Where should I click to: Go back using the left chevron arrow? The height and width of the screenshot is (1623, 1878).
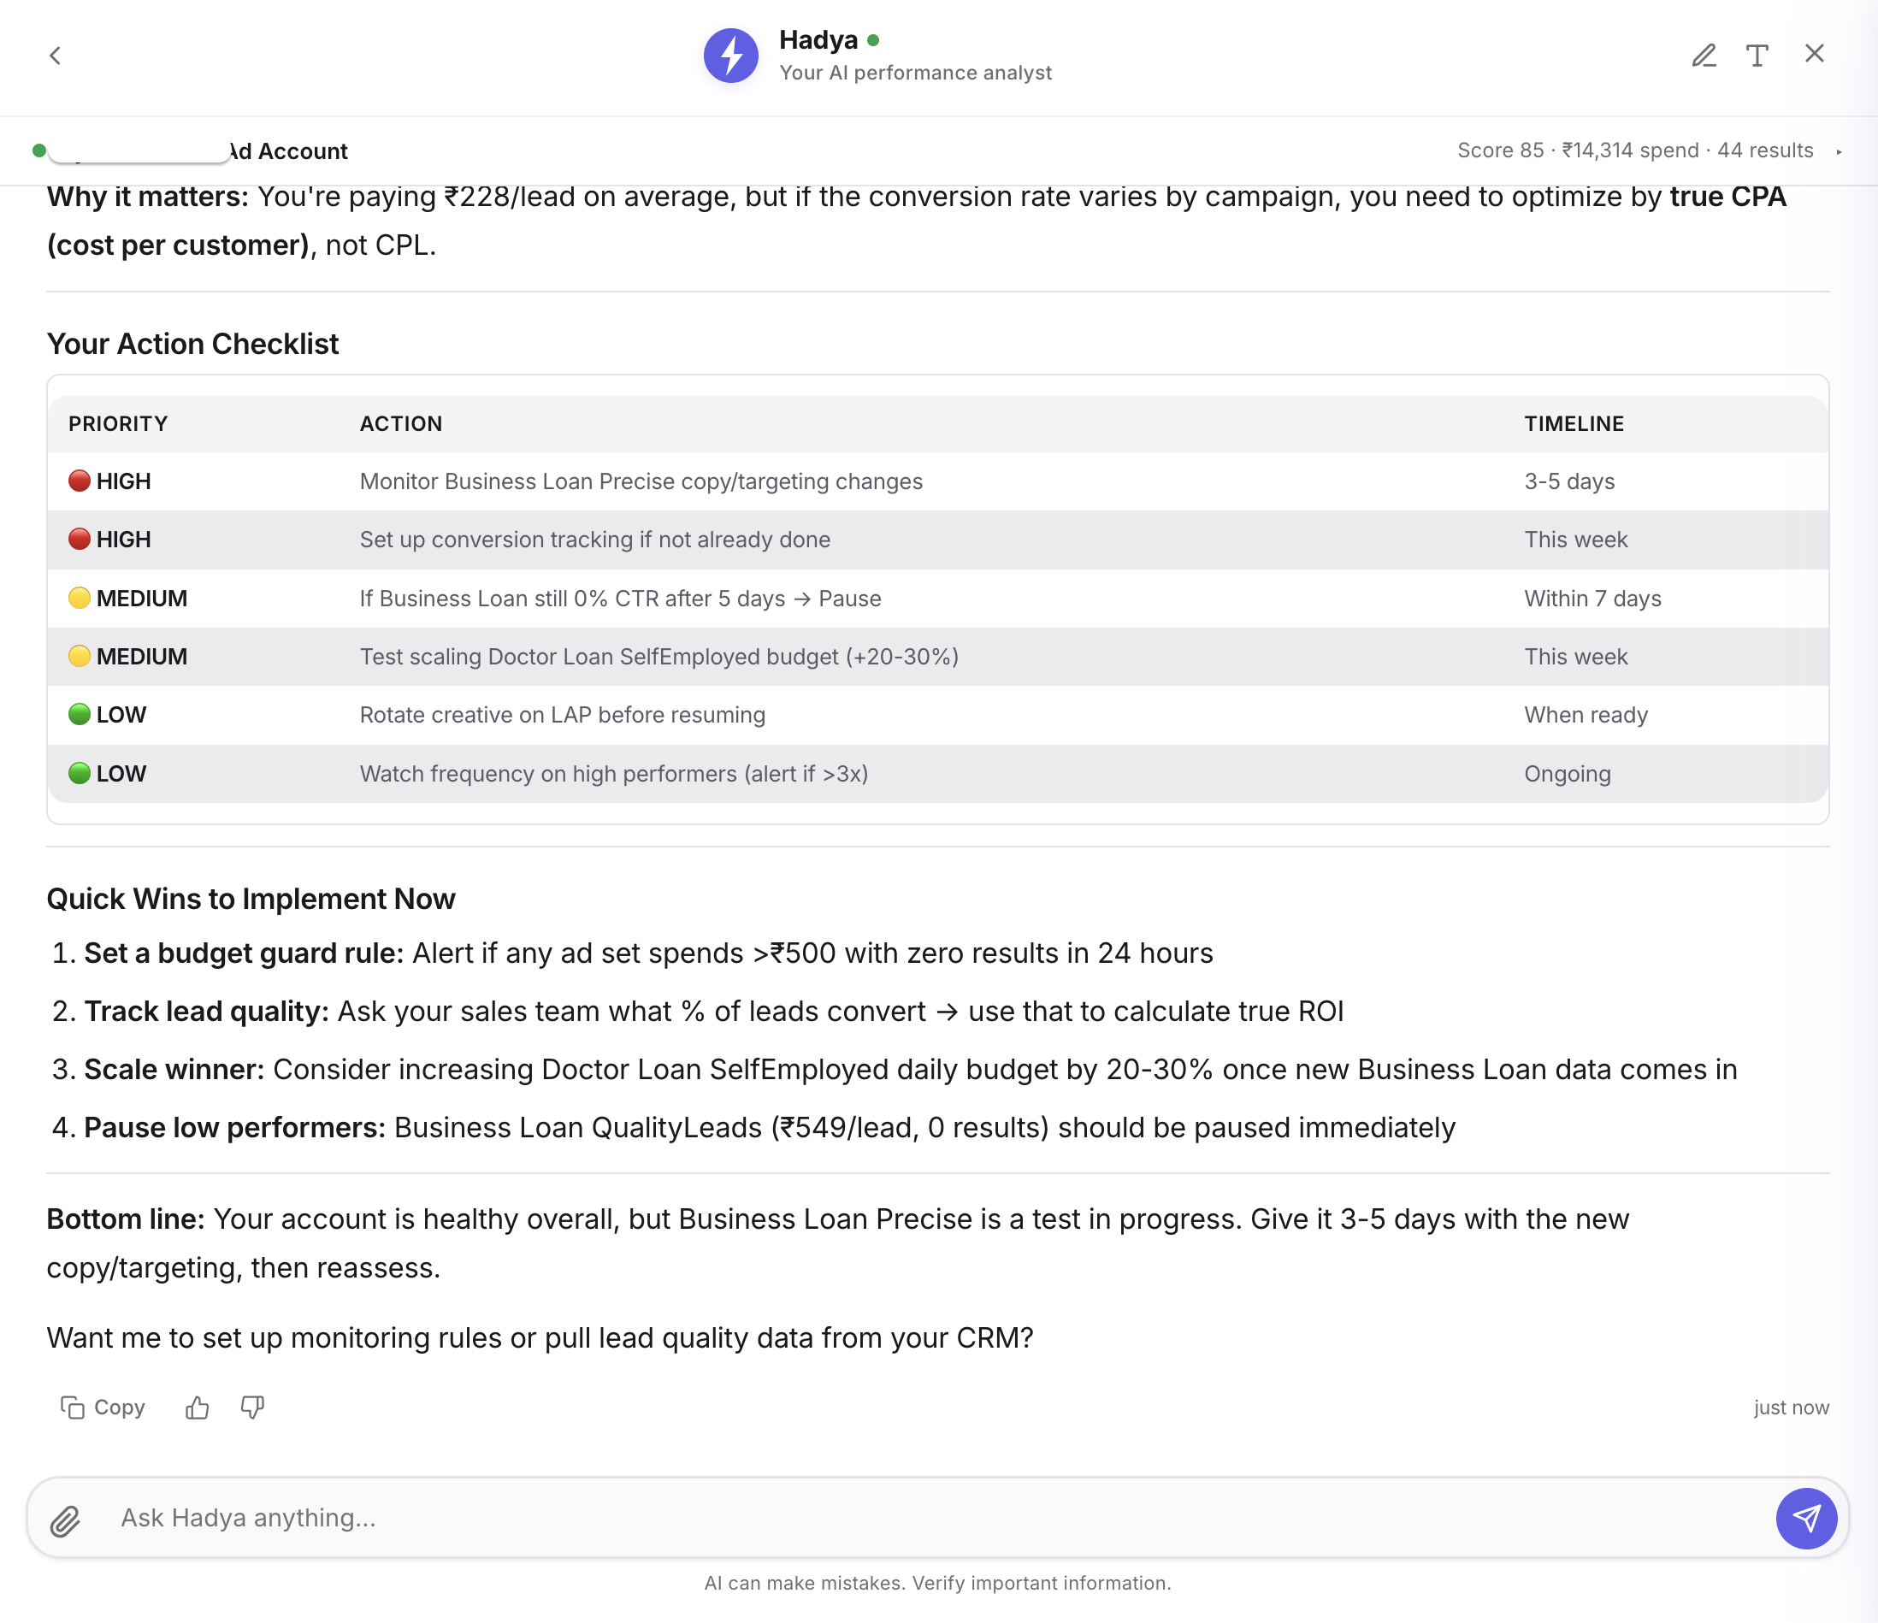tap(56, 56)
